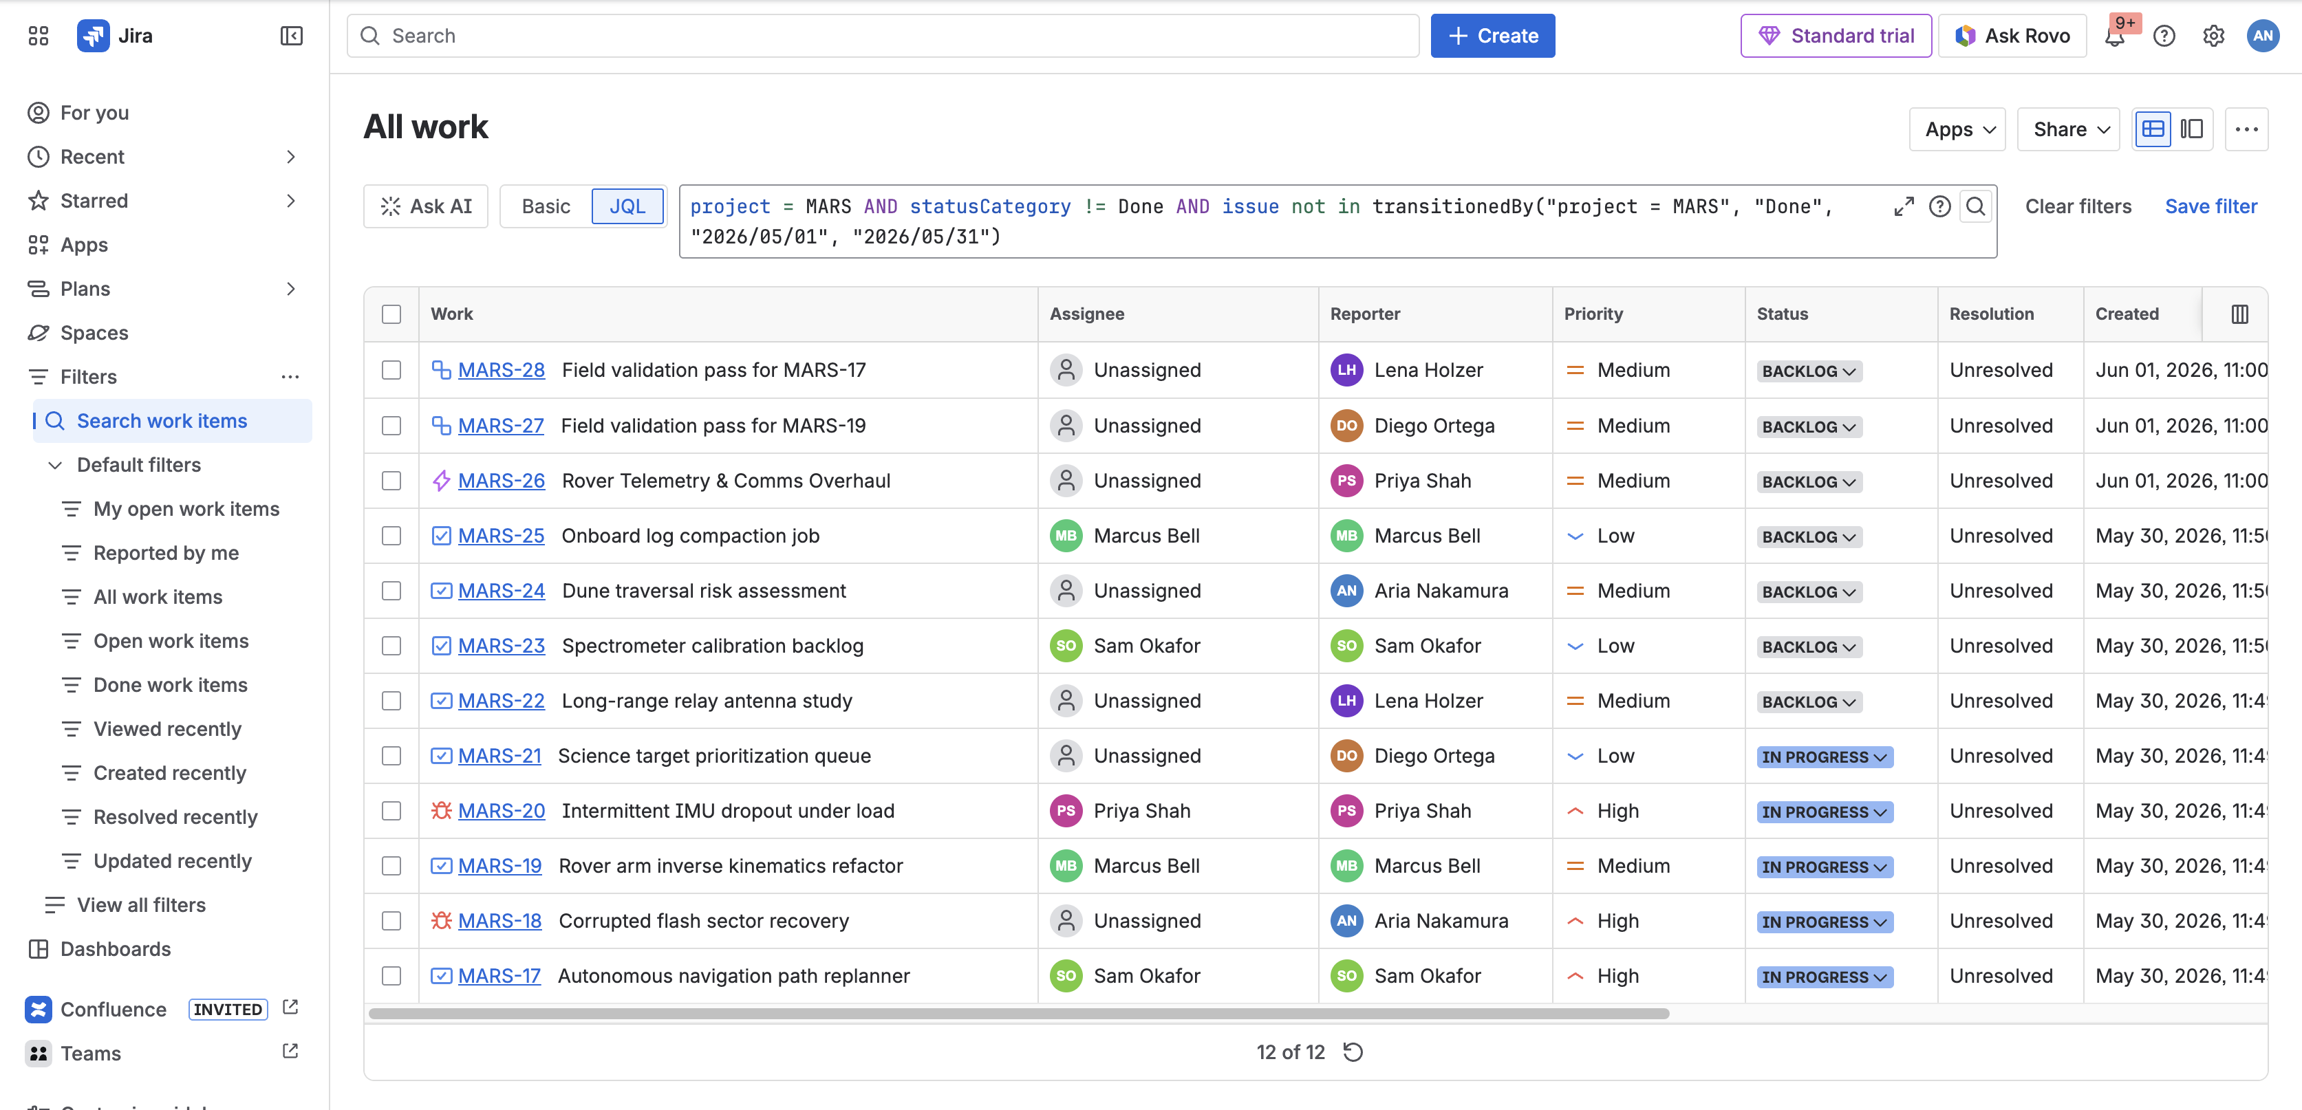2302x1110 pixels.
Task: Check the MARS-25 row checkbox
Action: coord(391,536)
